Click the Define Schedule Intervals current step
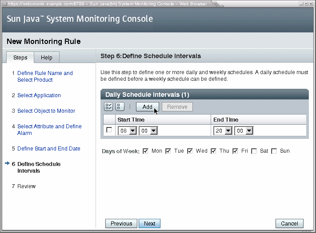 click(39, 167)
